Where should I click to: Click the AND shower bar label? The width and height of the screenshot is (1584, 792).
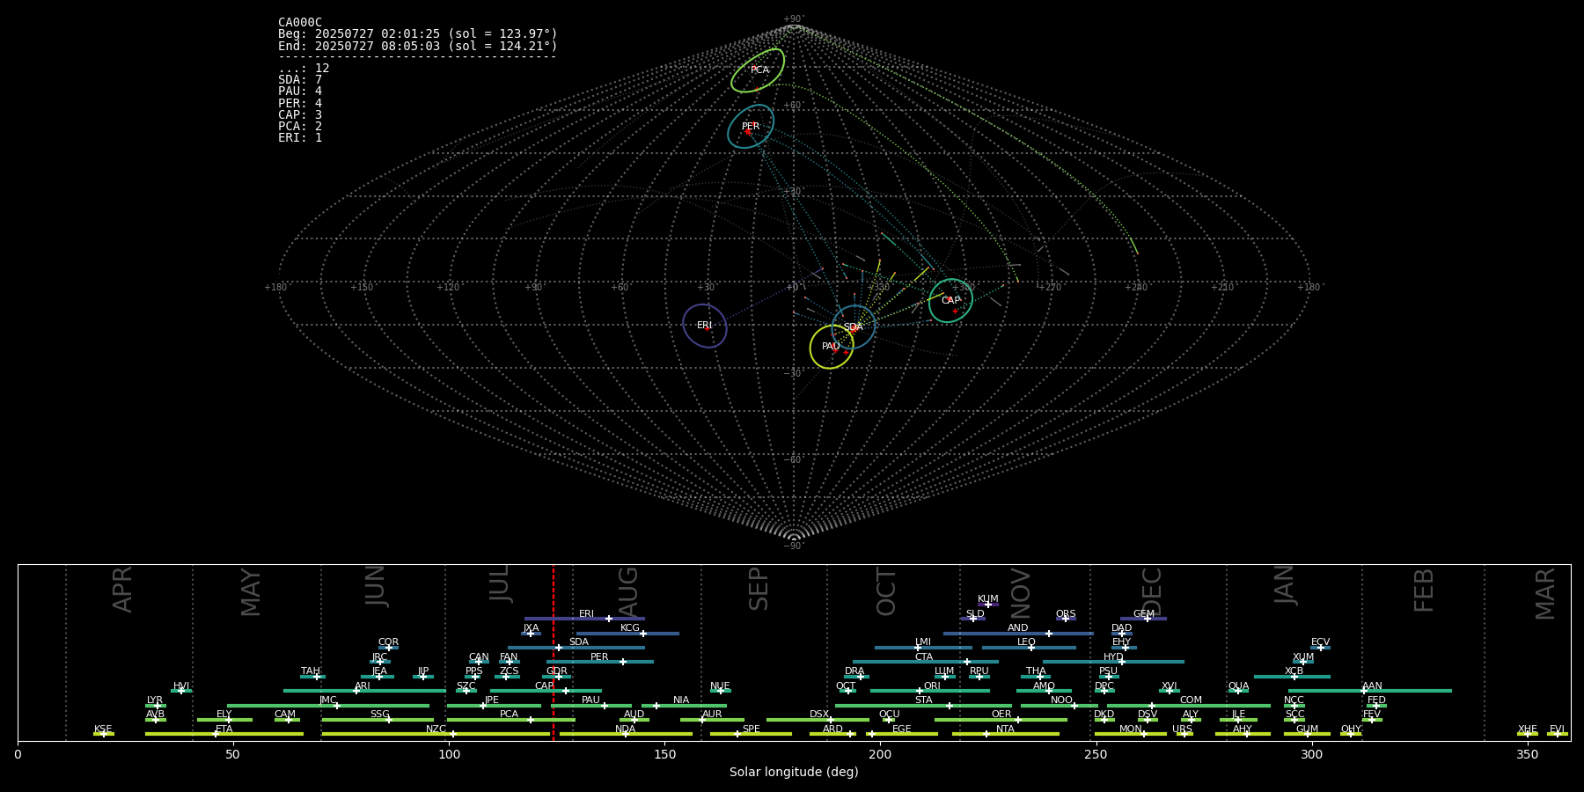click(1018, 628)
